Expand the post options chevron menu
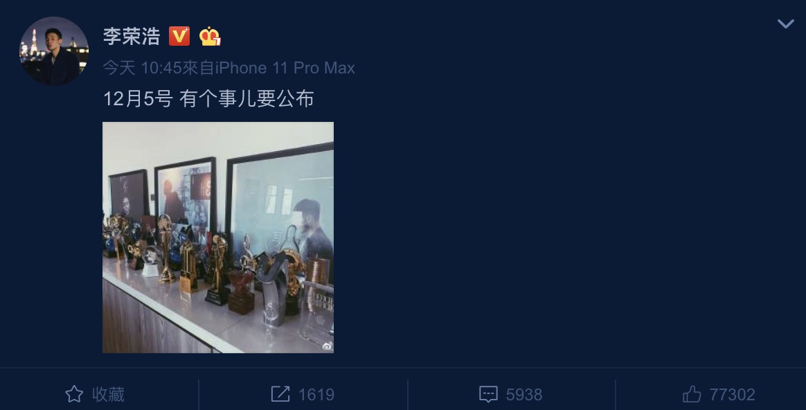Viewport: 806px width, 410px height. coord(785,24)
